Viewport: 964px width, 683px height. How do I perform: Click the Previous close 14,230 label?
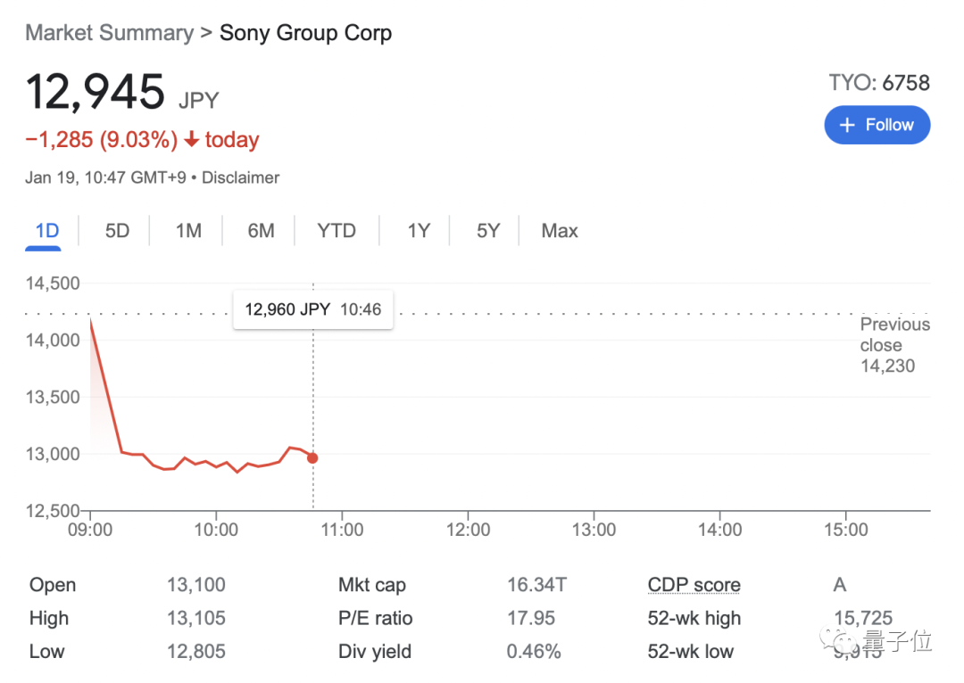point(893,345)
